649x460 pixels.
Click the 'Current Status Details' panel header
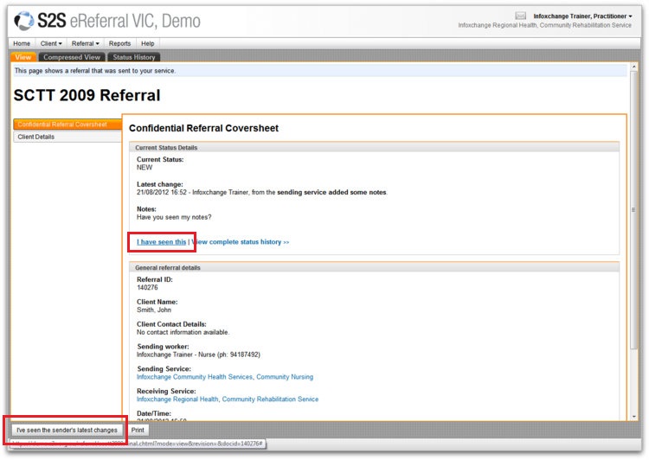374,148
